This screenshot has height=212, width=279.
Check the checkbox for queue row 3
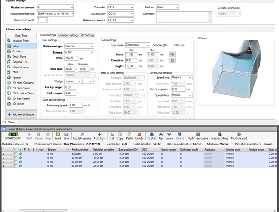[16, 162]
